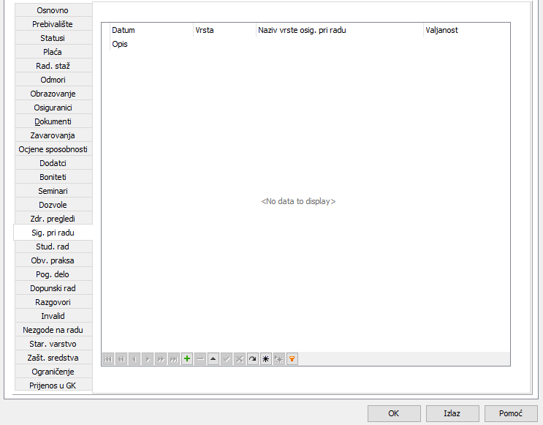
Task: Open the Nezgode na radu tab
Action: (x=53, y=330)
